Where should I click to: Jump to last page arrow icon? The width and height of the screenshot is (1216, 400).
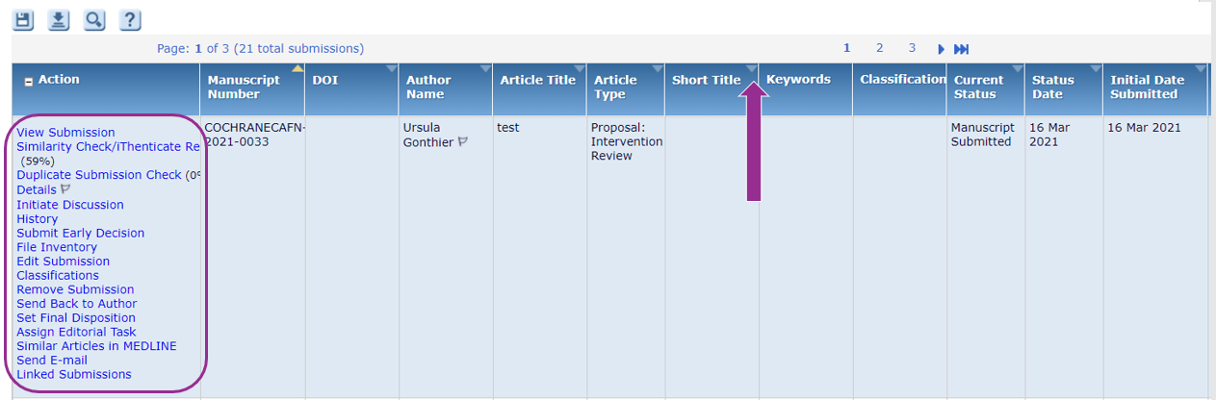(x=961, y=49)
